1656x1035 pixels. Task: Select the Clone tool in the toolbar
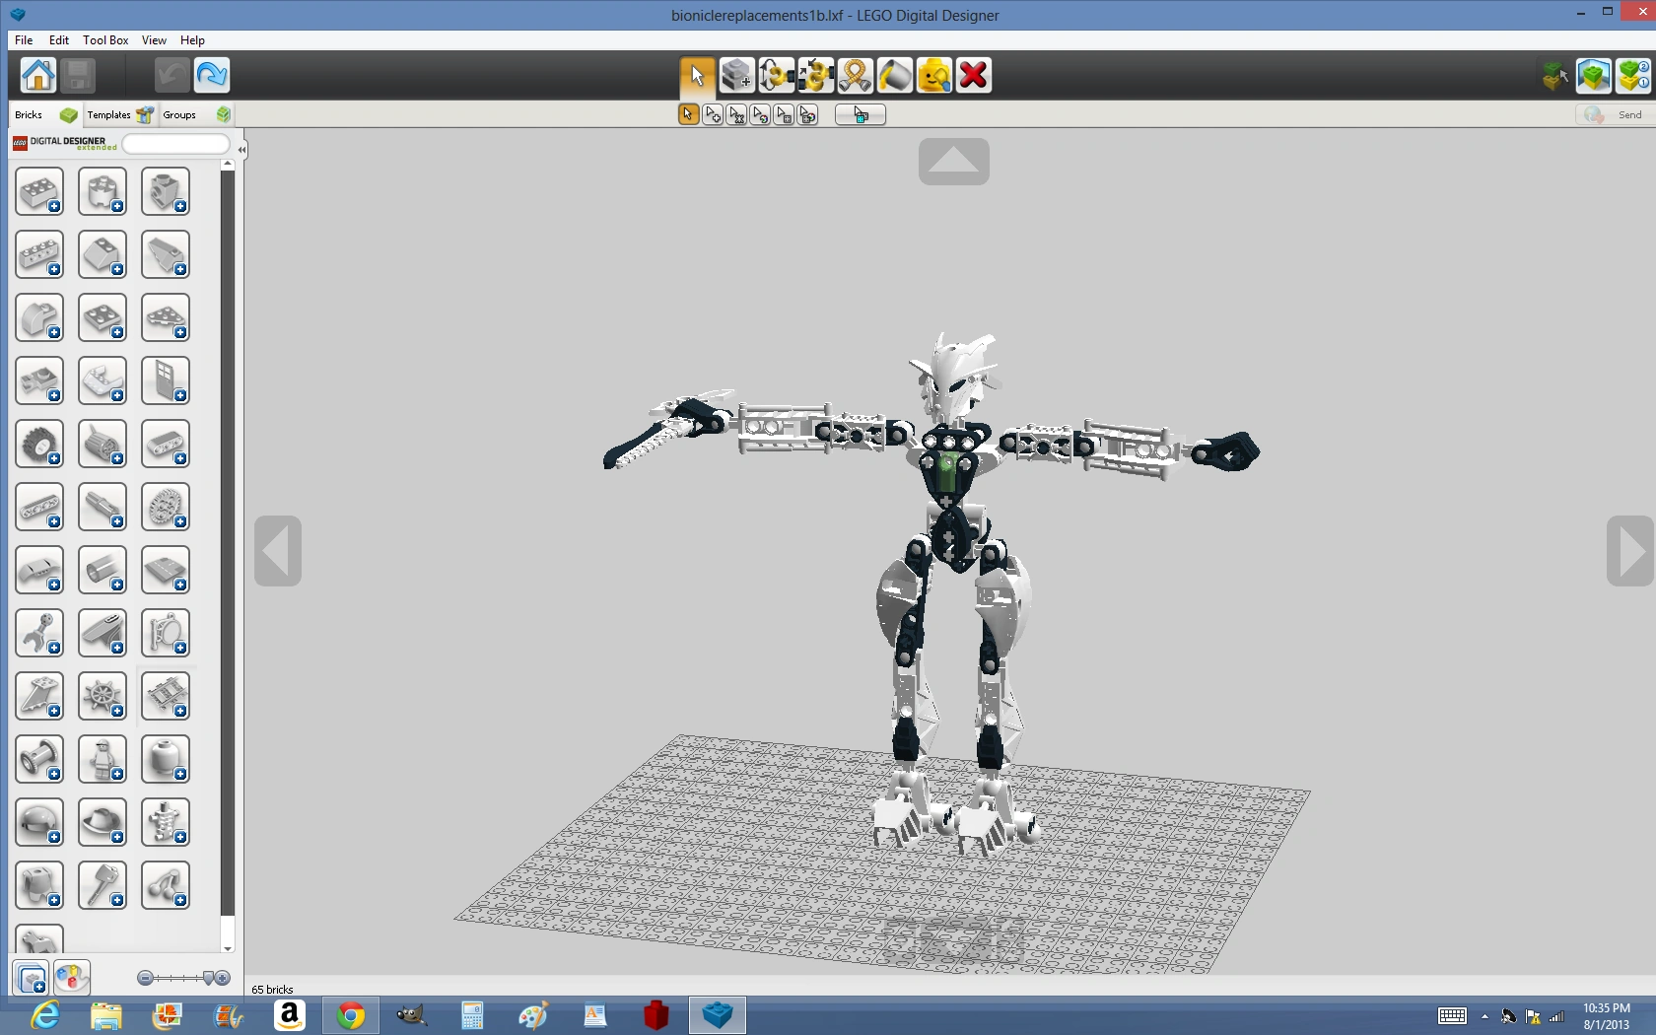(x=736, y=75)
